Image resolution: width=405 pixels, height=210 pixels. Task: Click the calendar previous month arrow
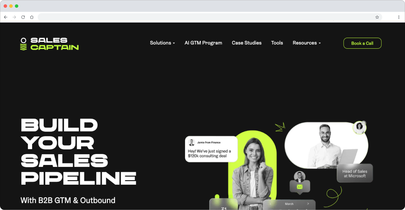(x=271, y=204)
